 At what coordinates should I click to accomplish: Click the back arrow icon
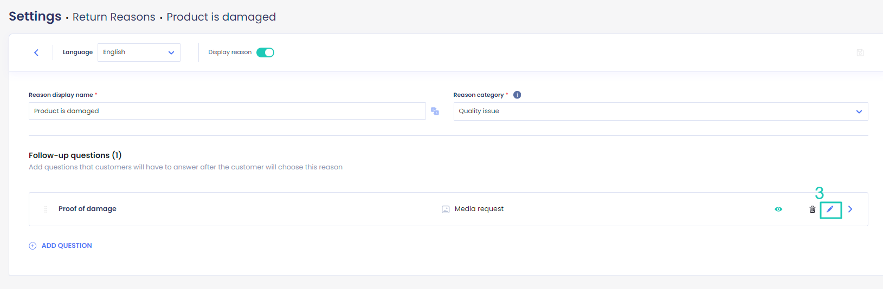36,52
